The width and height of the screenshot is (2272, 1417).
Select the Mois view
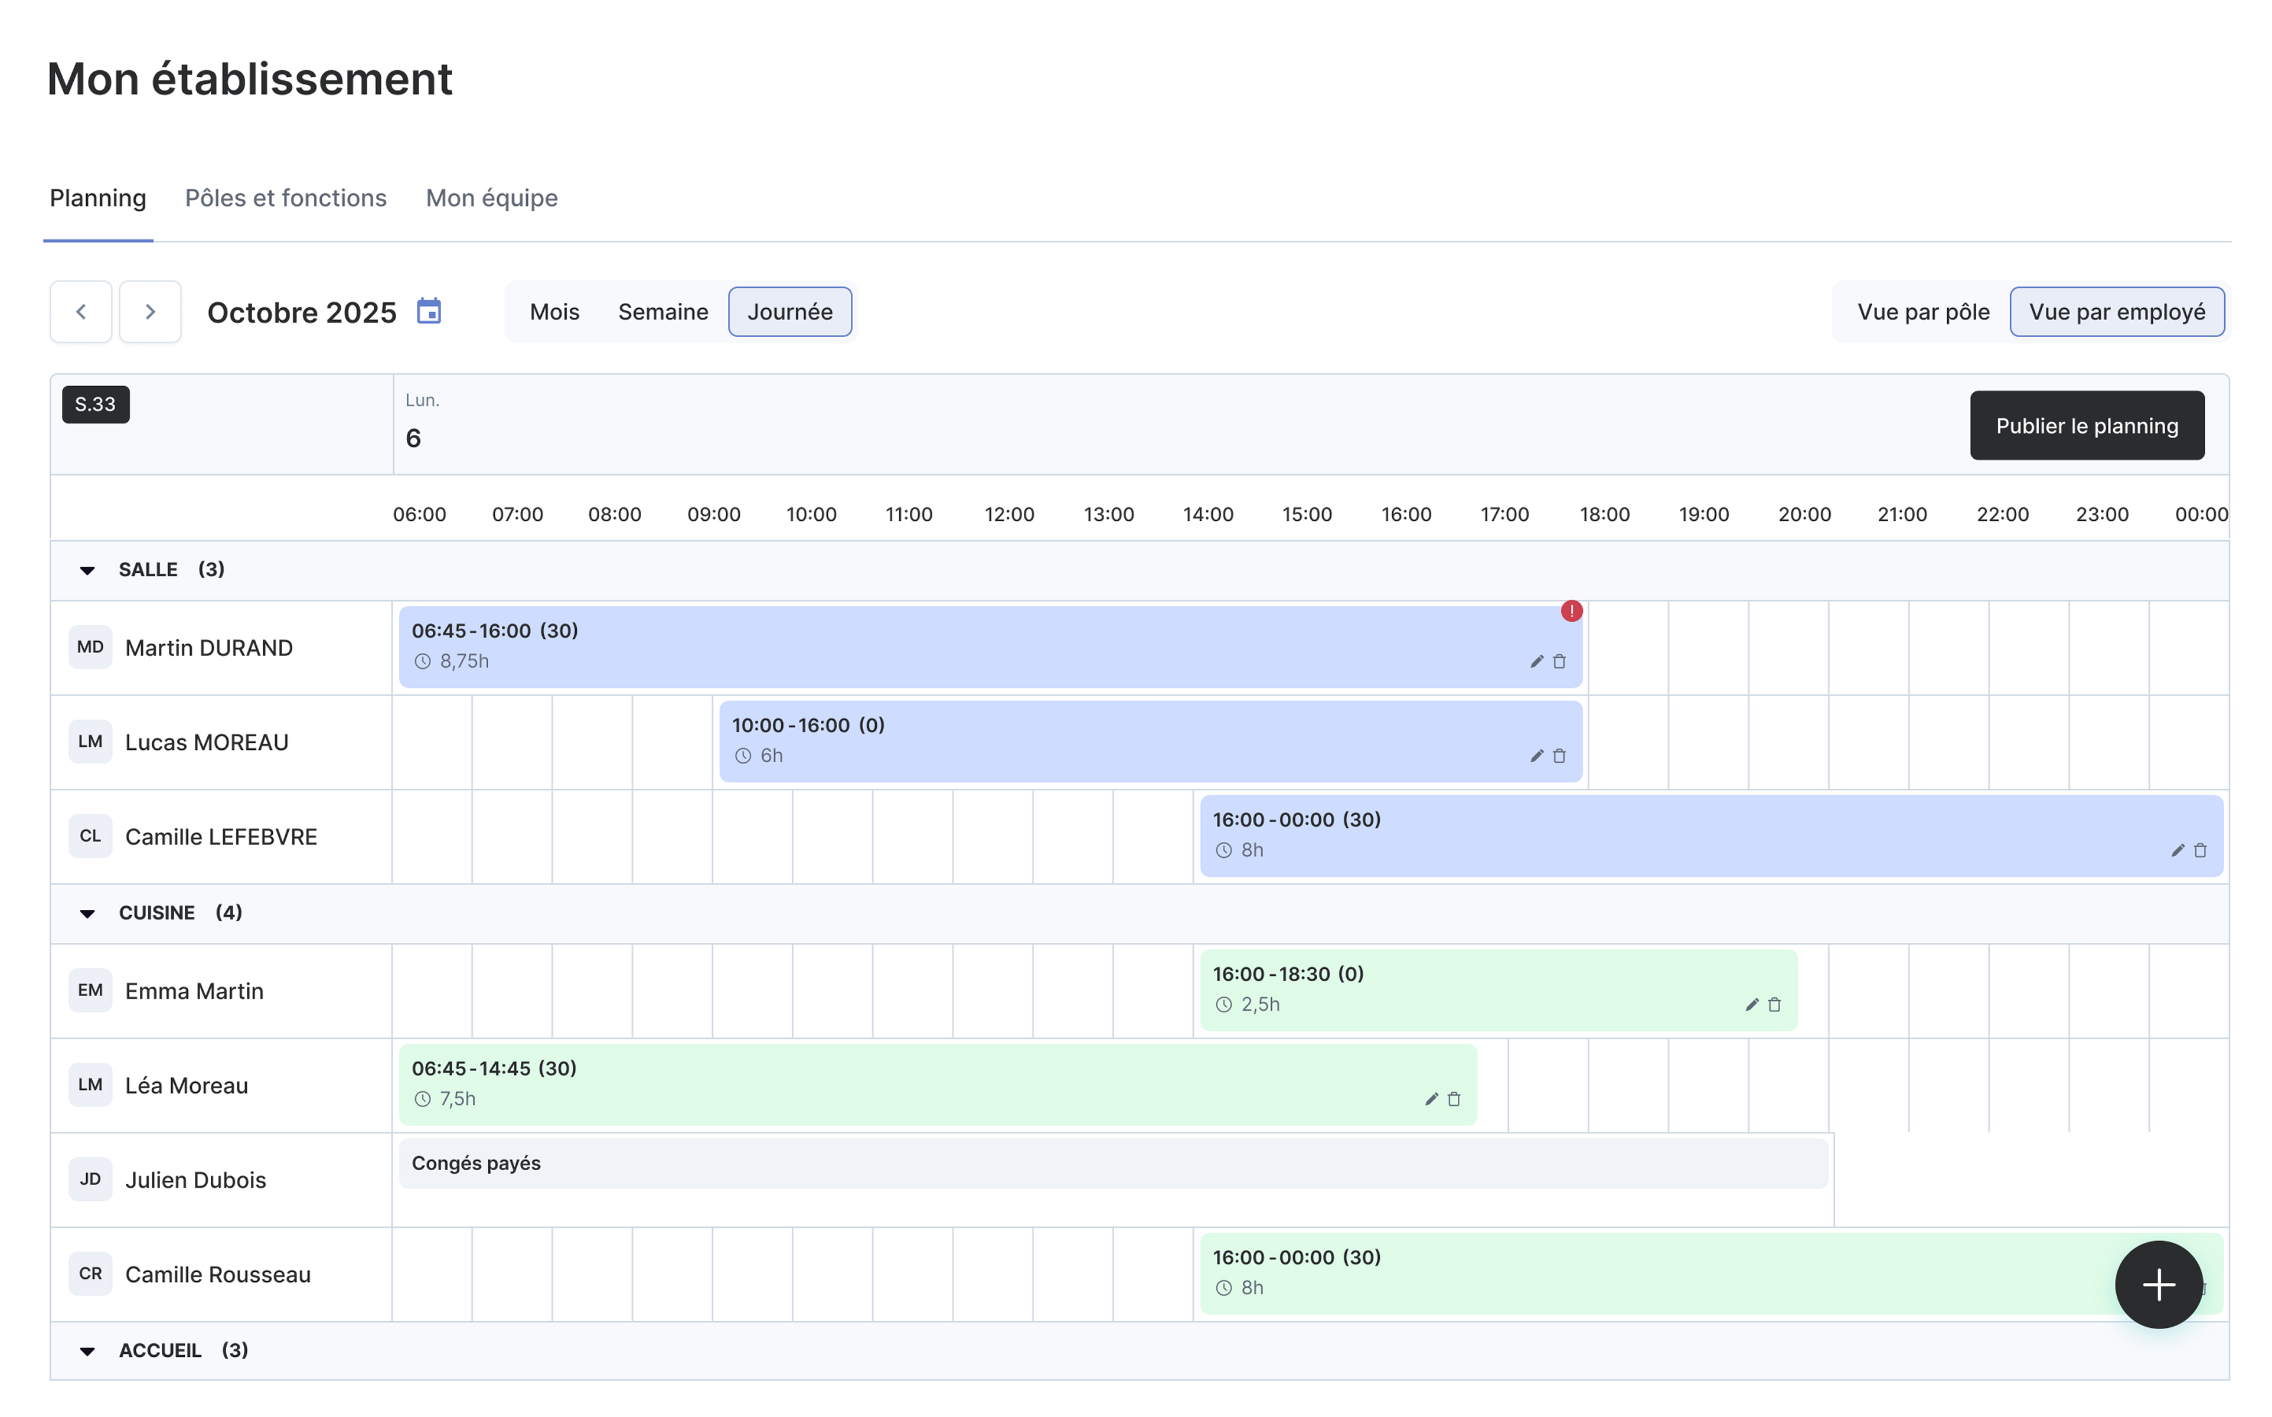click(x=554, y=312)
